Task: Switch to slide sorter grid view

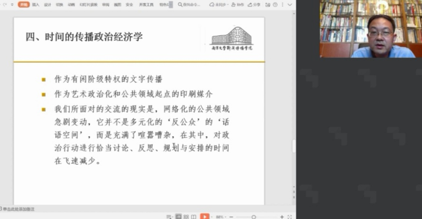Action: [x=186, y=217]
